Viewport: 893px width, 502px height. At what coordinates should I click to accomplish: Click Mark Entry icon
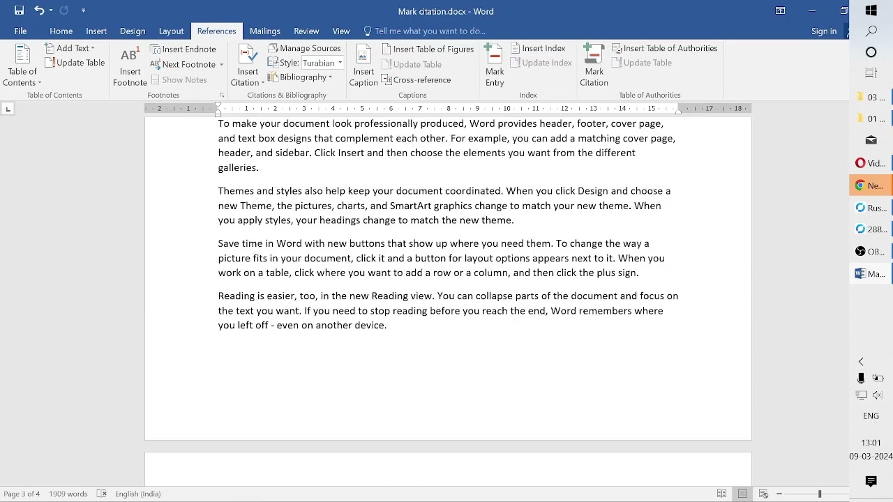[x=495, y=66]
